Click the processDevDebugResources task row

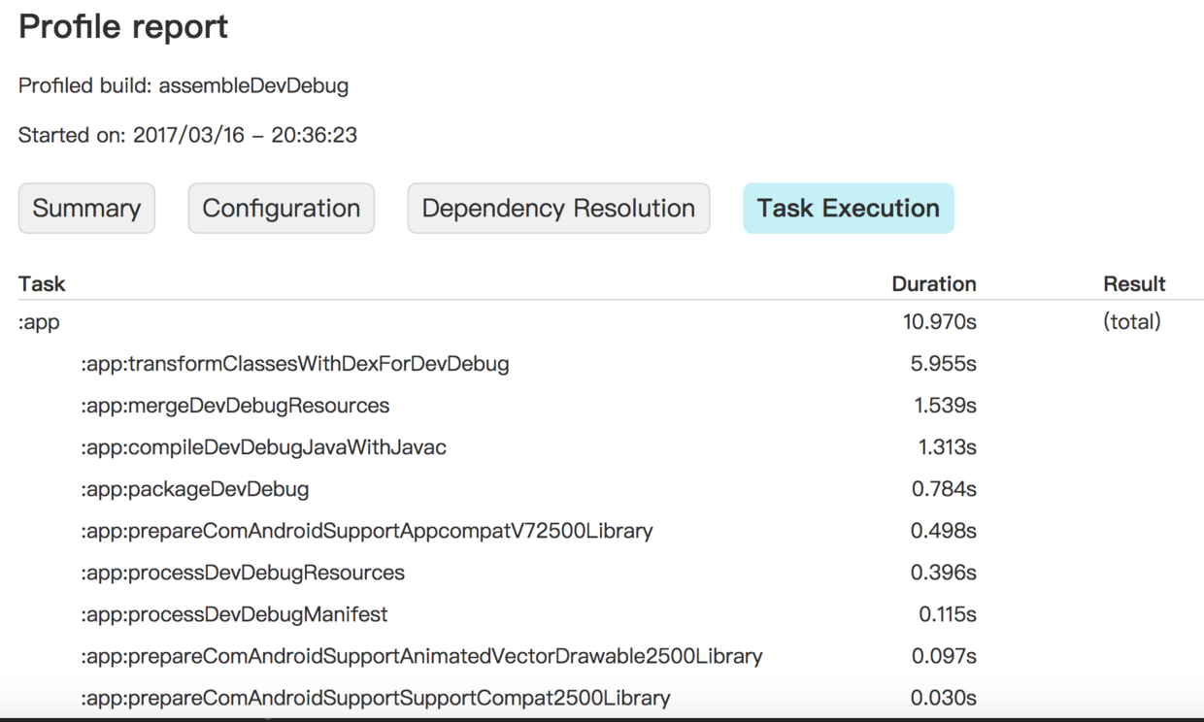tap(242, 573)
